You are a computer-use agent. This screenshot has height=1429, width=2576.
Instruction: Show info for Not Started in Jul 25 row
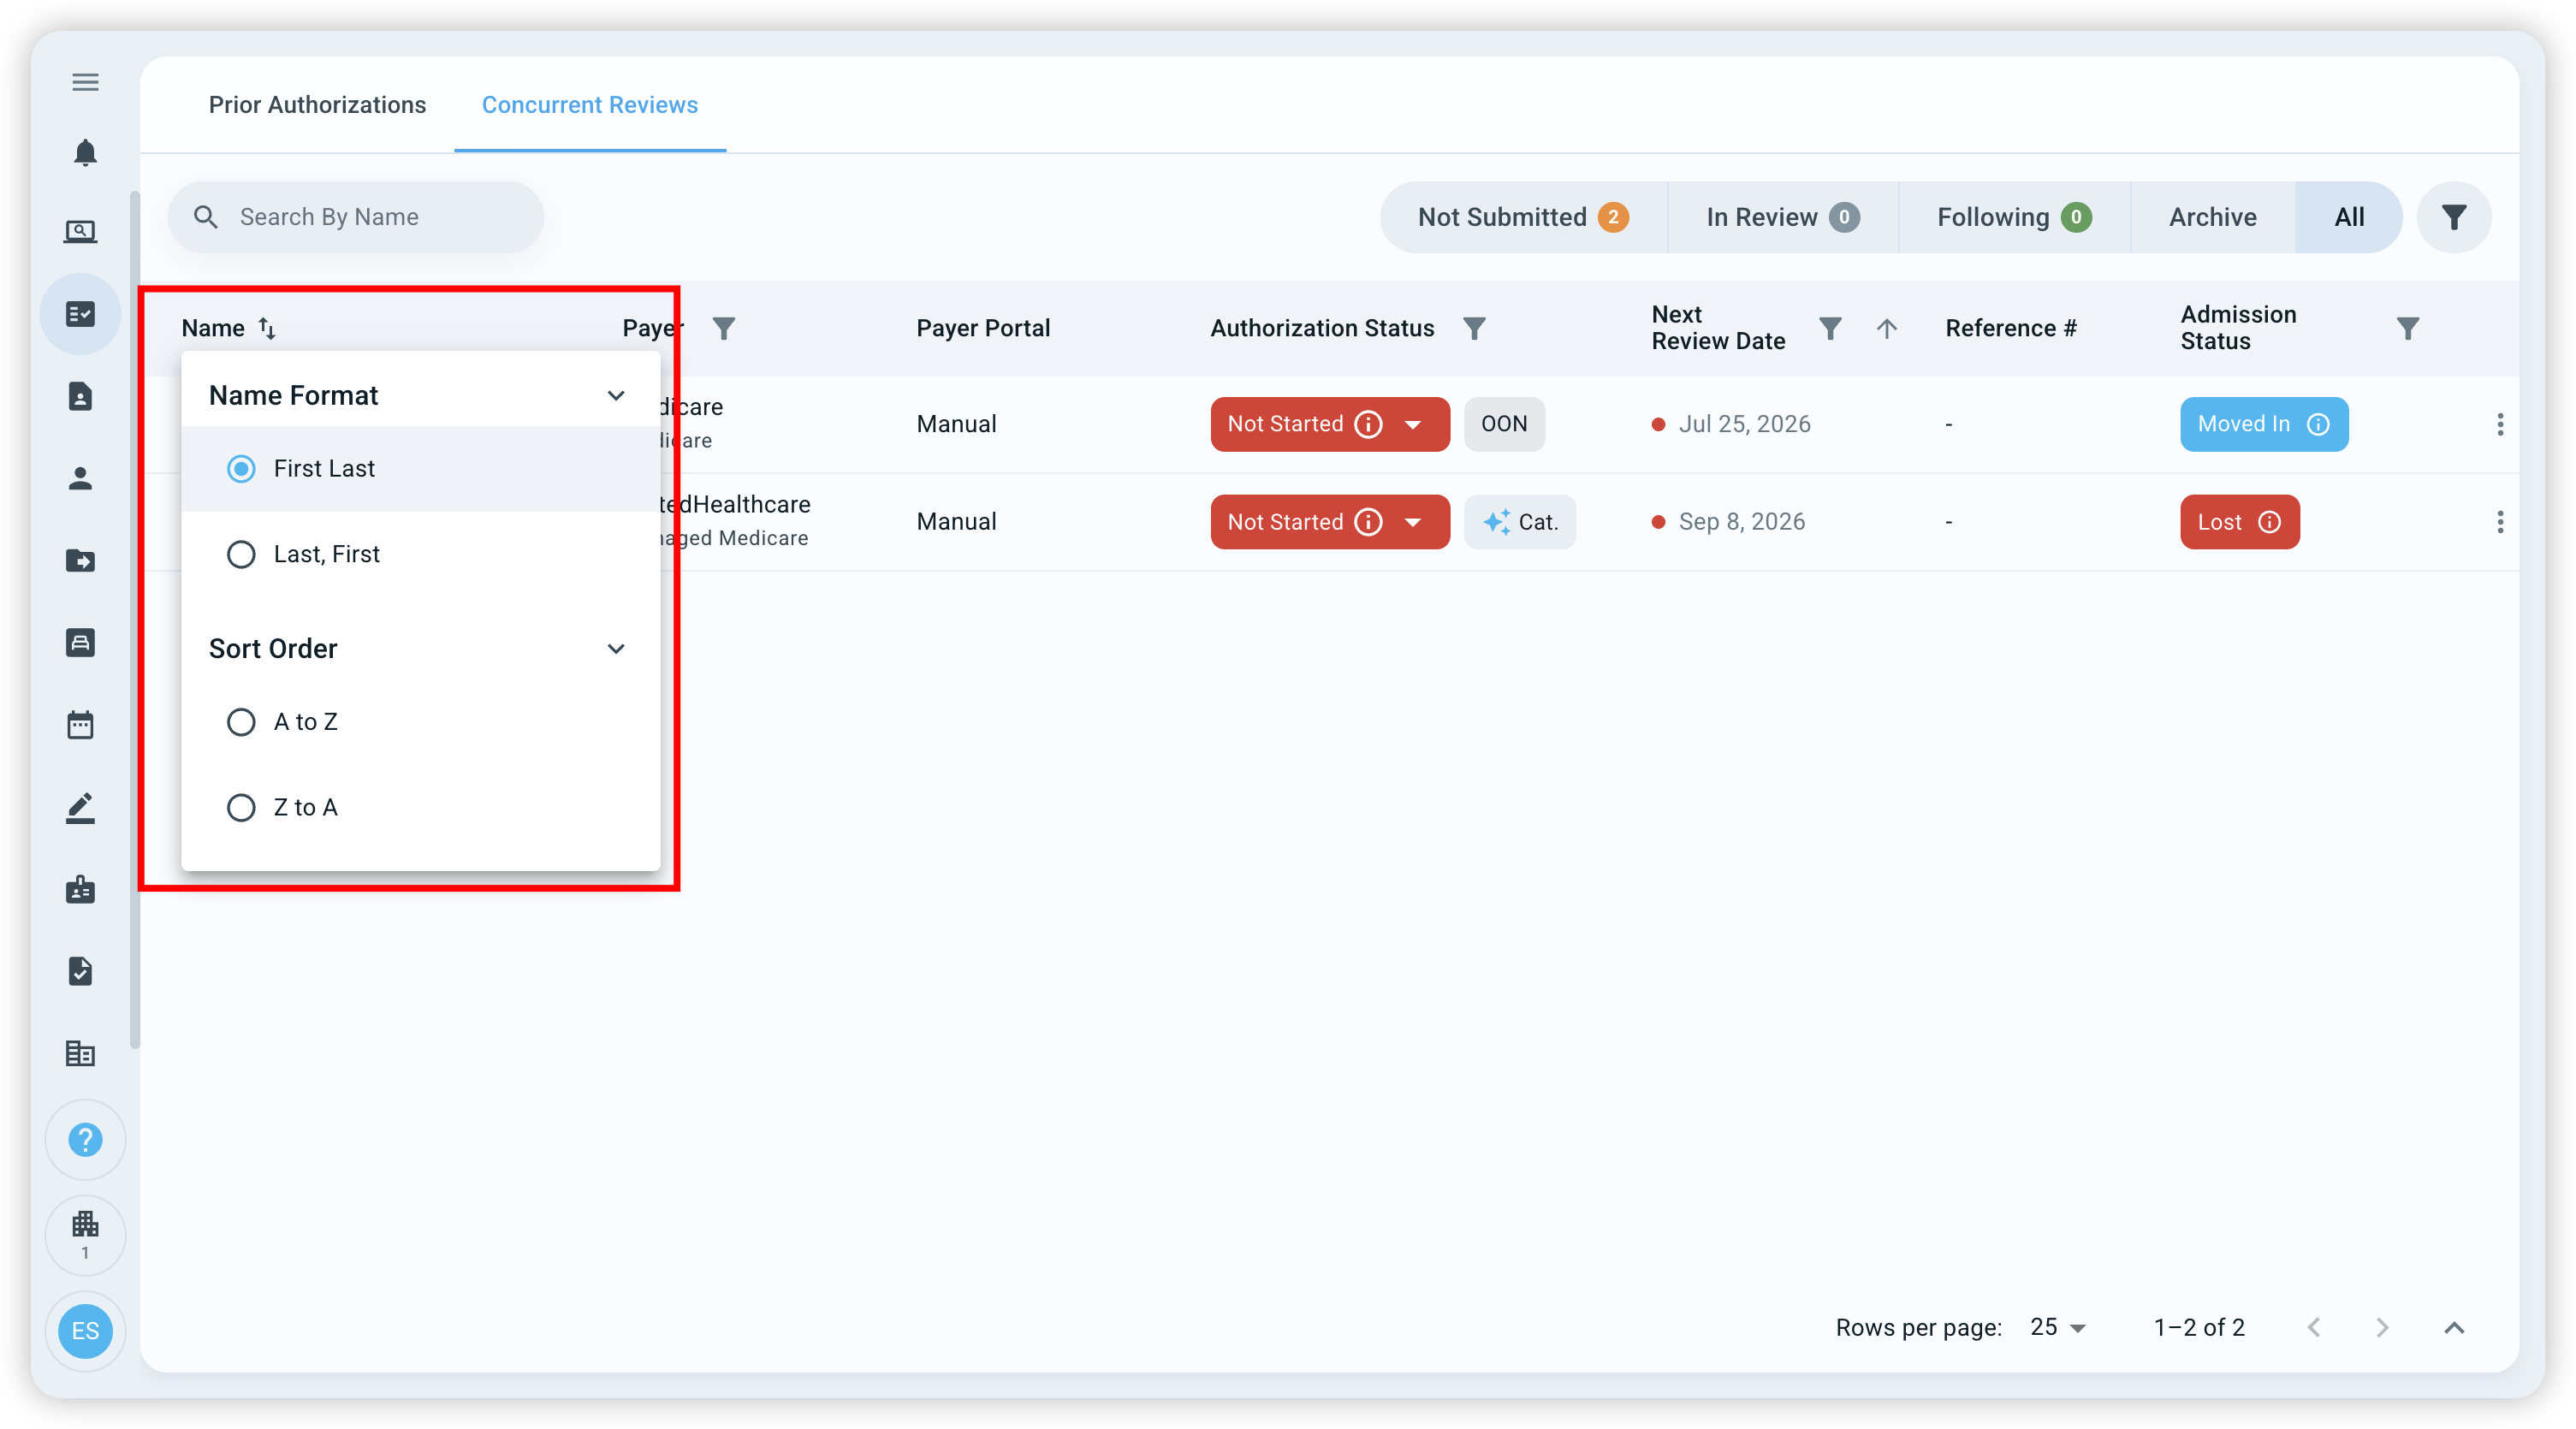pyautogui.click(x=1368, y=424)
